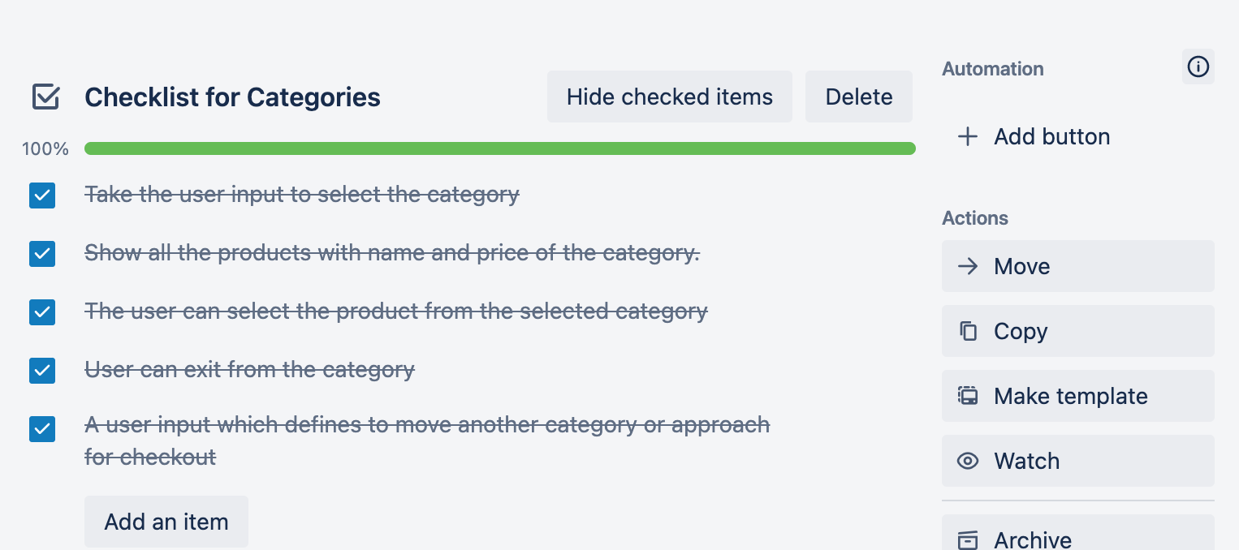Click the Copy icon in Actions
The width and height of the screenshot is (1239, 550).
[967, 331]
